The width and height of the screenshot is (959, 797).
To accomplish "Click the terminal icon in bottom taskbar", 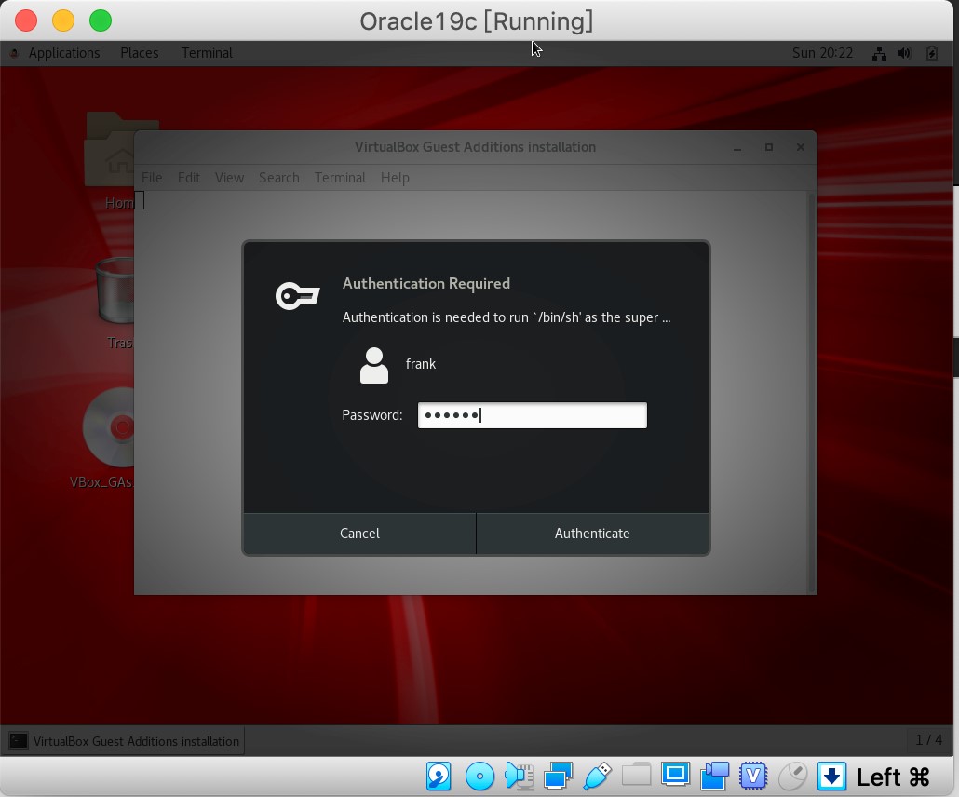I will tap(19, 741).
